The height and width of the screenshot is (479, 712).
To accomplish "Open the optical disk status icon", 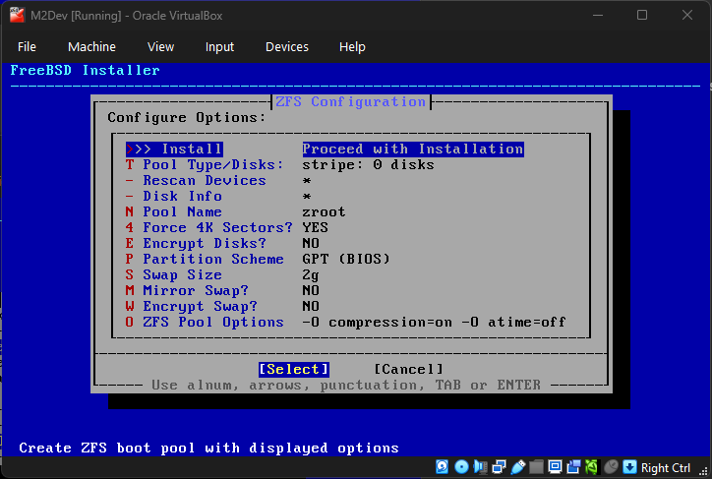I will click(461, 467).
